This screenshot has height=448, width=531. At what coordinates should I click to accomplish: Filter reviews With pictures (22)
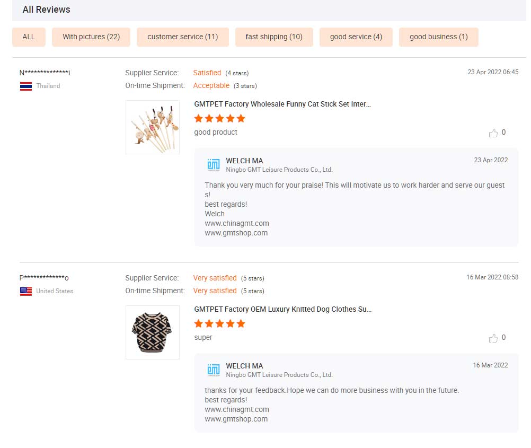point(91,37)
